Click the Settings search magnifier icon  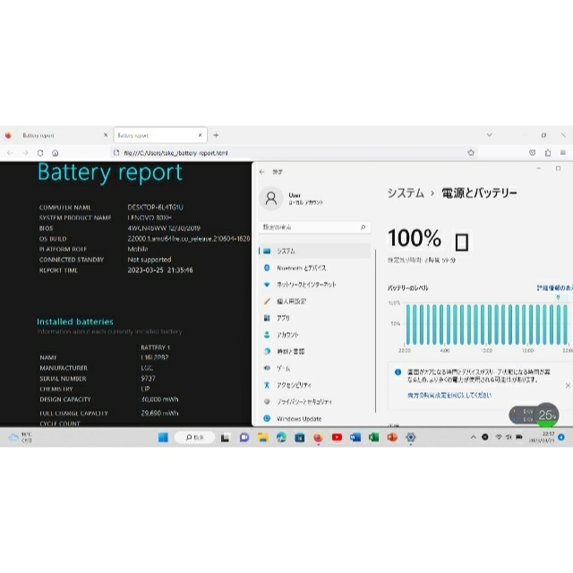[363, 227]
